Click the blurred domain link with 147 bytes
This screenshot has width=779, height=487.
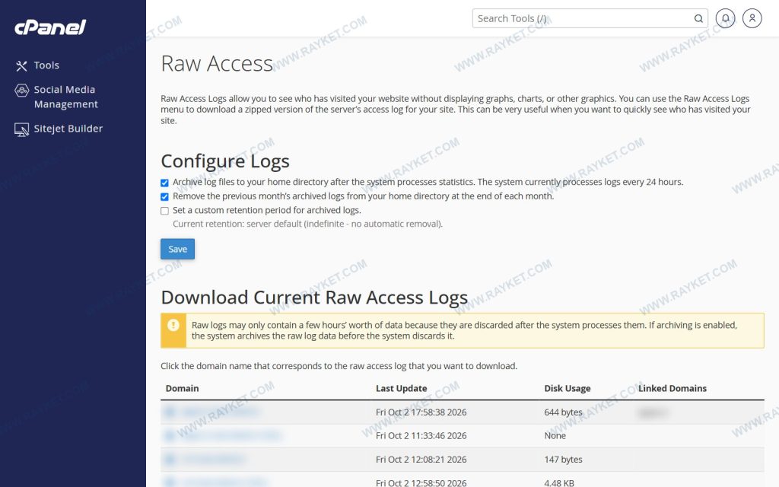point(213,459)
